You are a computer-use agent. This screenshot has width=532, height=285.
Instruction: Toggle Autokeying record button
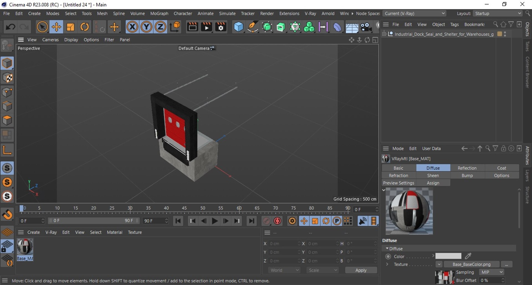pyautogui.click(x=277, y=221)
